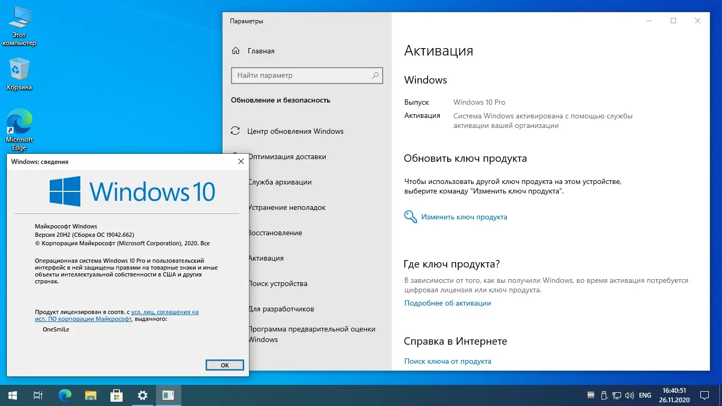
Task: Click the winver taskbar icon
Action: [x=169, y=395]
